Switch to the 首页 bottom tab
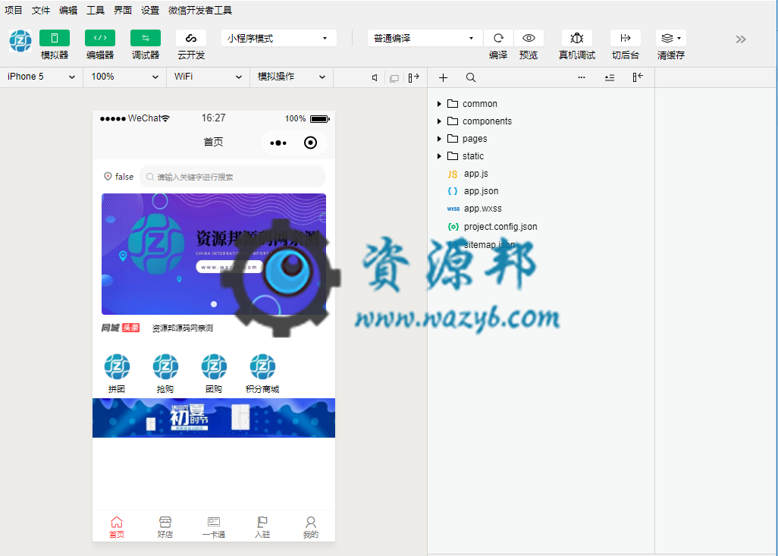 (x=117, y=527)
